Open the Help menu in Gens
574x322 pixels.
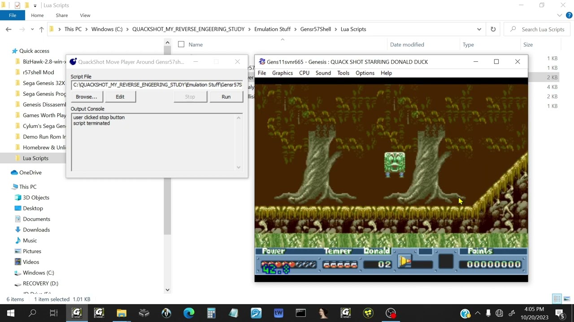[x=386, y=73]
